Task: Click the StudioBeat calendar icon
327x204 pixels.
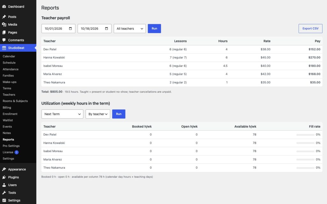Action: pyautogui.click(x=4, y=48)
